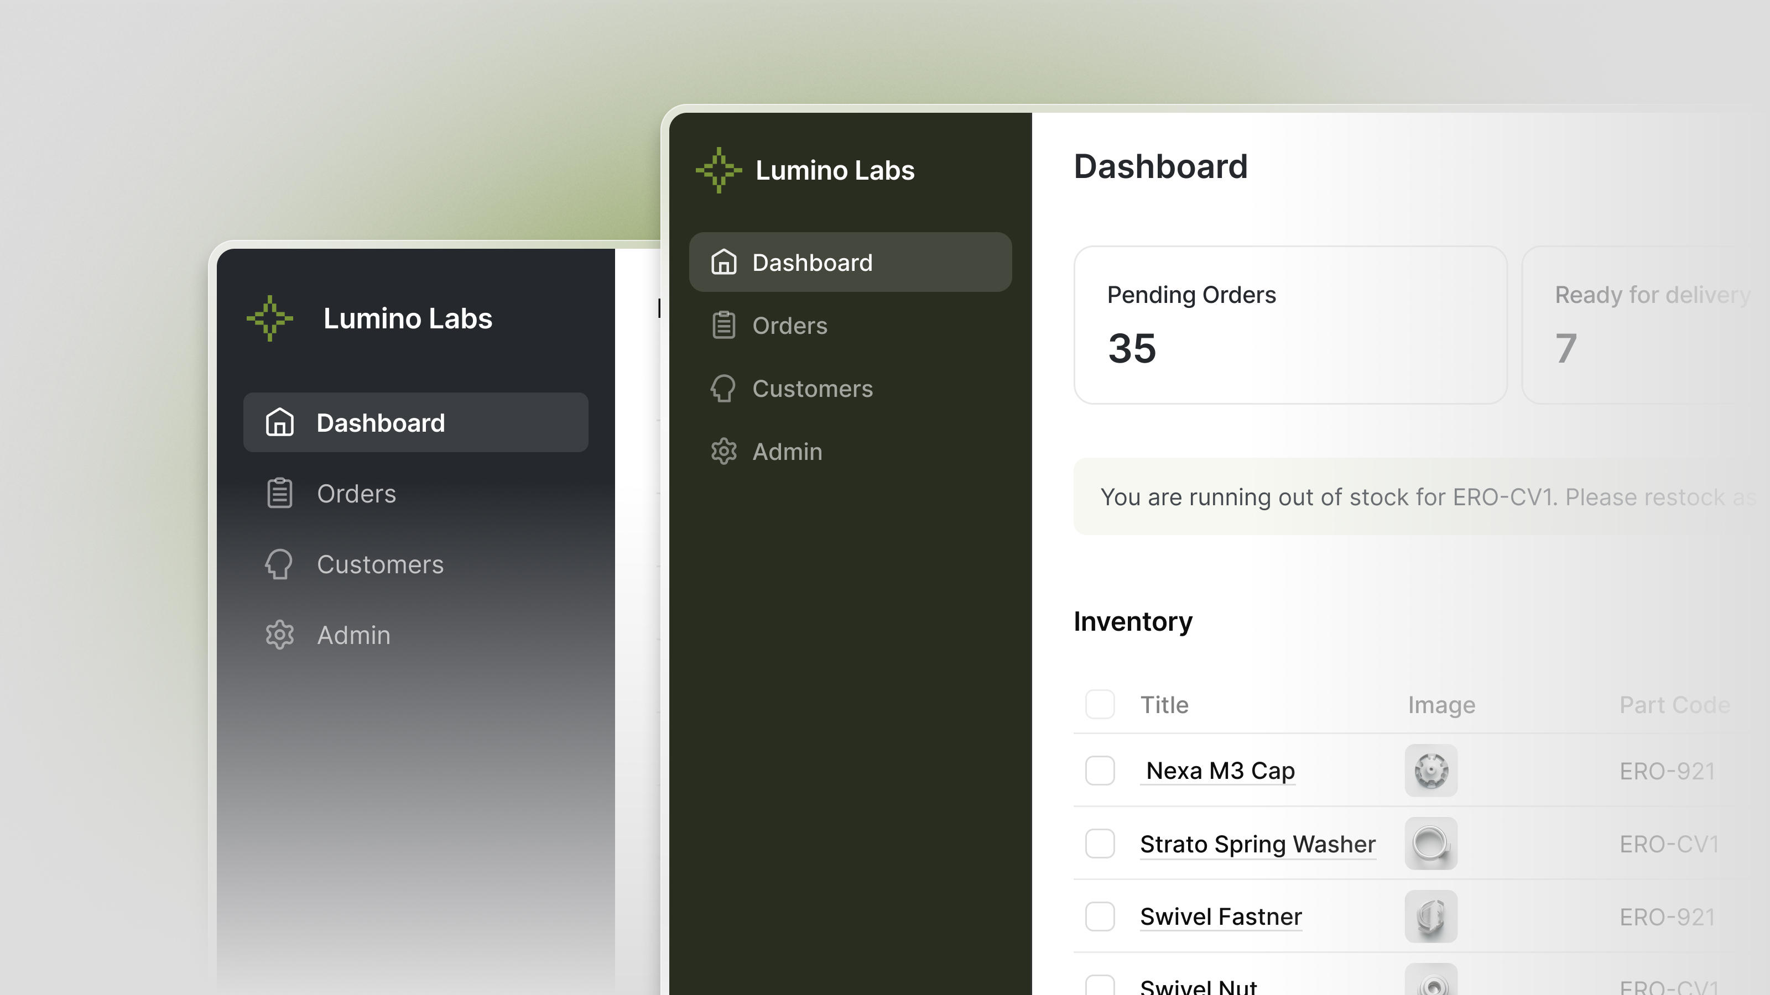Click the Admin gear icon in the back window
The height and width of the screenshot is (995, 1770).
coord(280,635)
